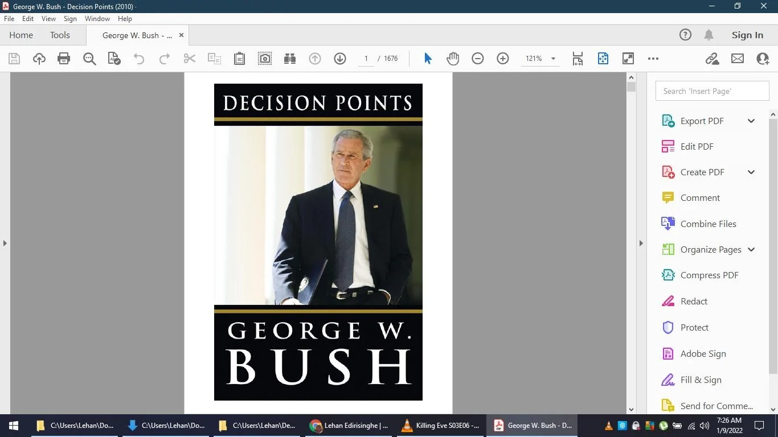Image resolution: width=778 pixels, height=437 pixels.
Task: Open the find text magnifier icon
Action: pyautogui.click(x=89, y=59)
